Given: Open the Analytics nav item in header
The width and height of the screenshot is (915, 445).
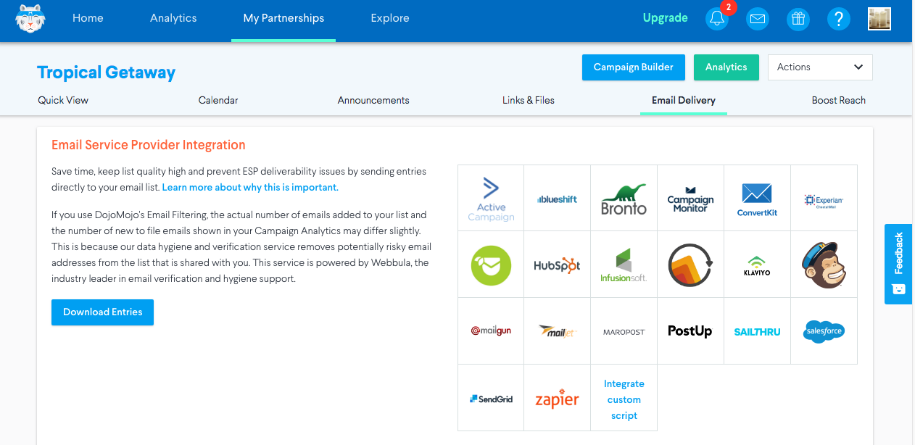Looking at the screenshot, I should pyautogui.click(x=173, y=18).
